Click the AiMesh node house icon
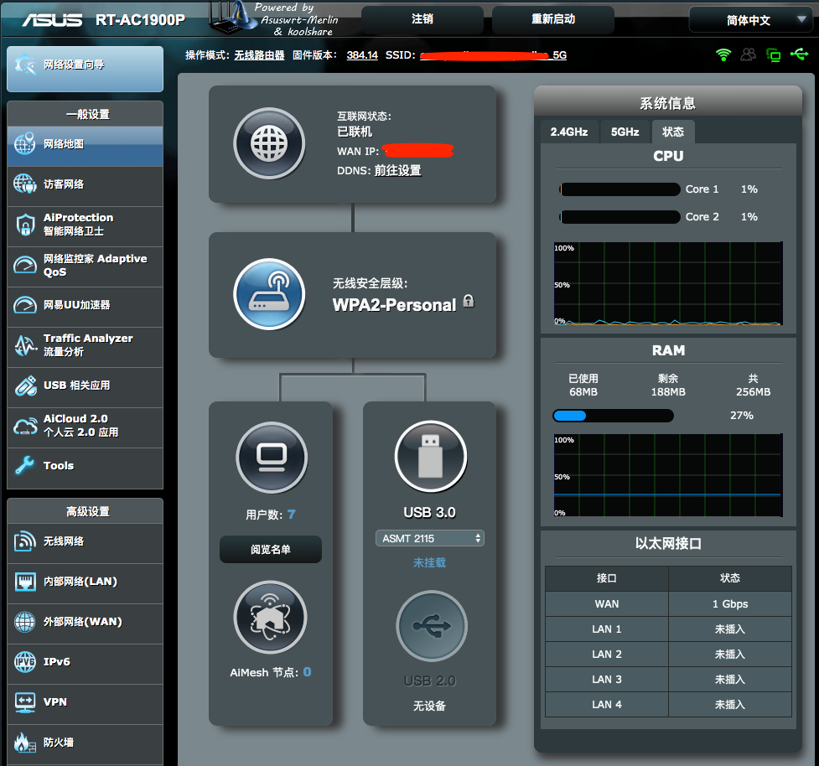Viewport: 819px width, 766px height. tap(270, 617)
